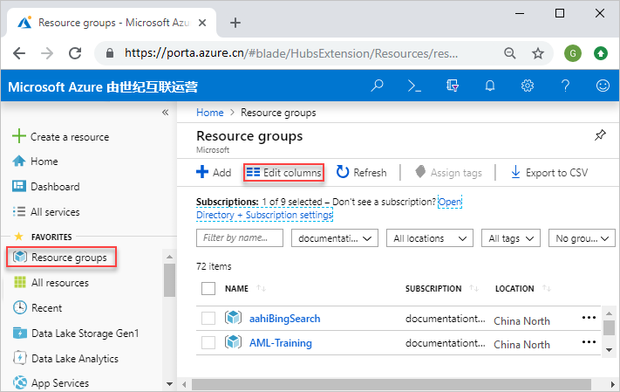Image resolution: width=620 pixels, height=392 pixels.
Task: Sort by the LOCATION column arrows
Action: (547, 288)
